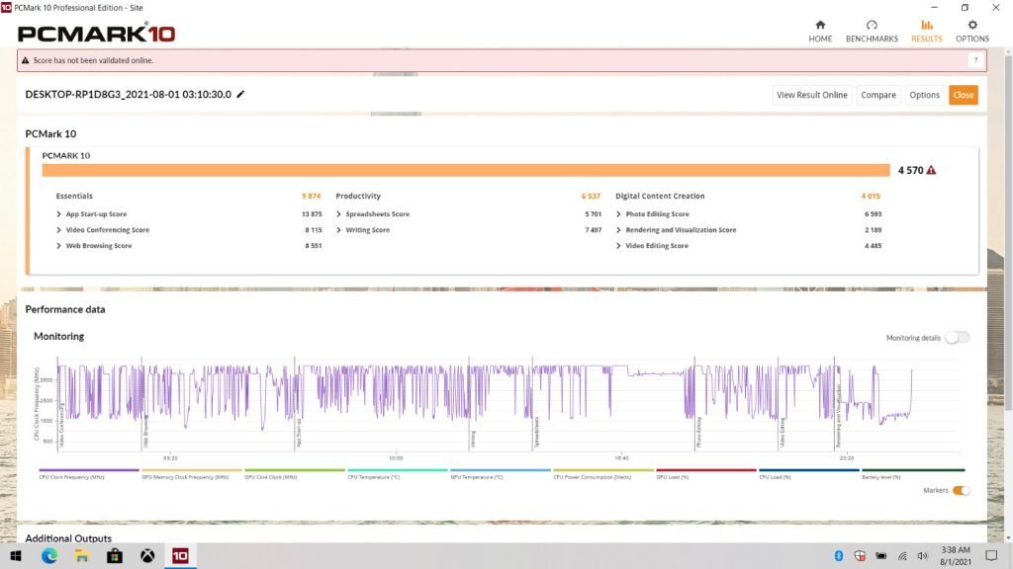Launch Microsoft Edge from the taskbar

49,555
